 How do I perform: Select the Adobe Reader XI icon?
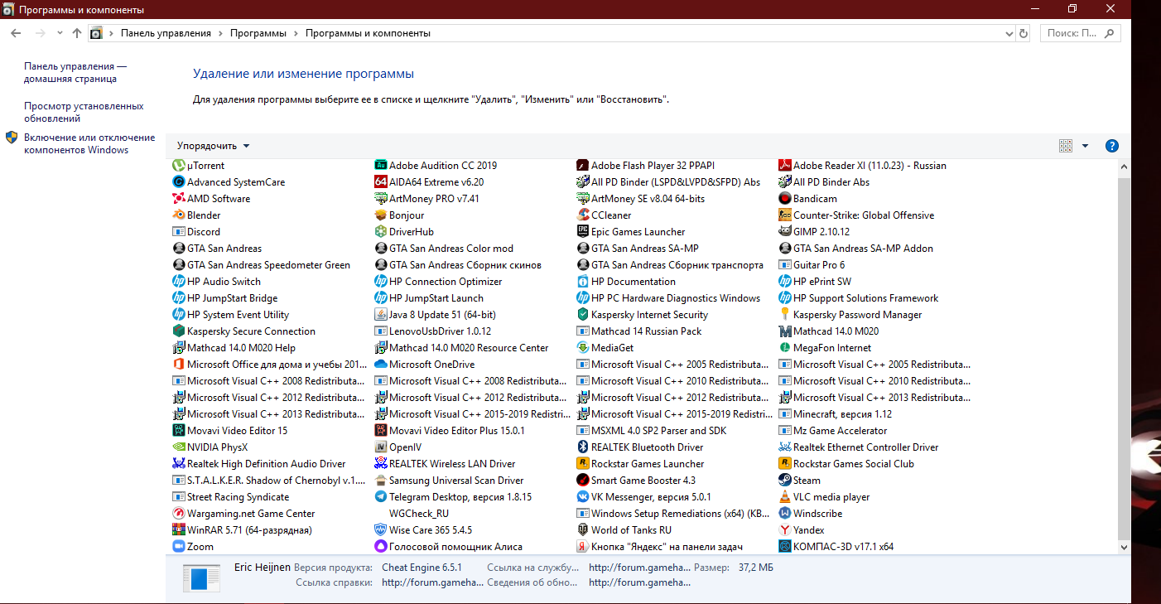(x=785, y=166)
